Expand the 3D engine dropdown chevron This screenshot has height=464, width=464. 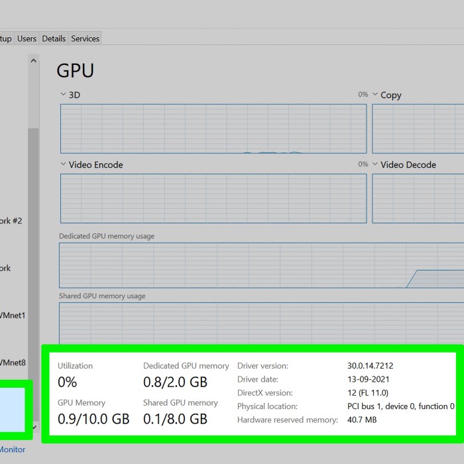(x=63, y=94)
